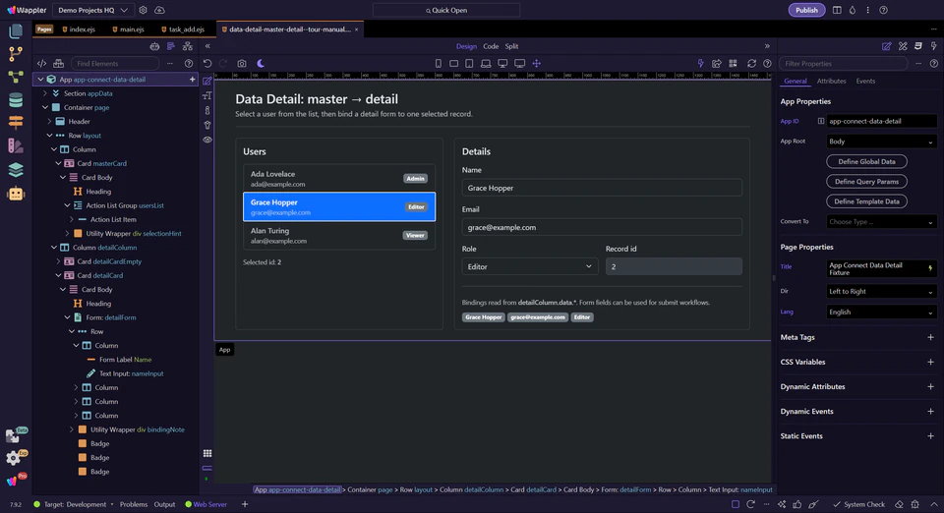Click the Email input field in Details
This screenshot has height=513, width=944.
(x=602, y=227)
